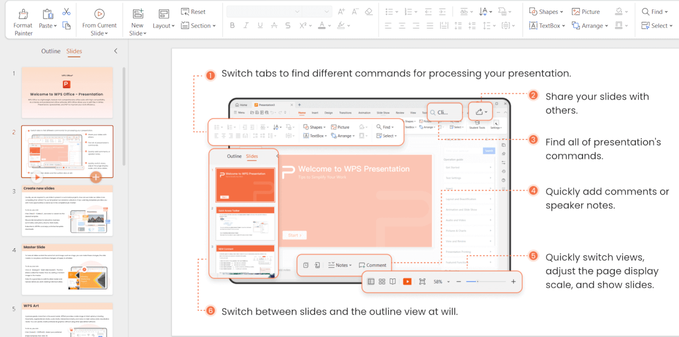Select slide 5 WPS Art thumbnail
Viewport: 679px width, 337px height.
67,320
